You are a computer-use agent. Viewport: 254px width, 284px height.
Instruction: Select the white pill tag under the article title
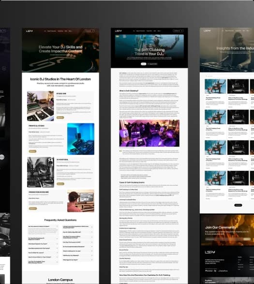point(144,64)
